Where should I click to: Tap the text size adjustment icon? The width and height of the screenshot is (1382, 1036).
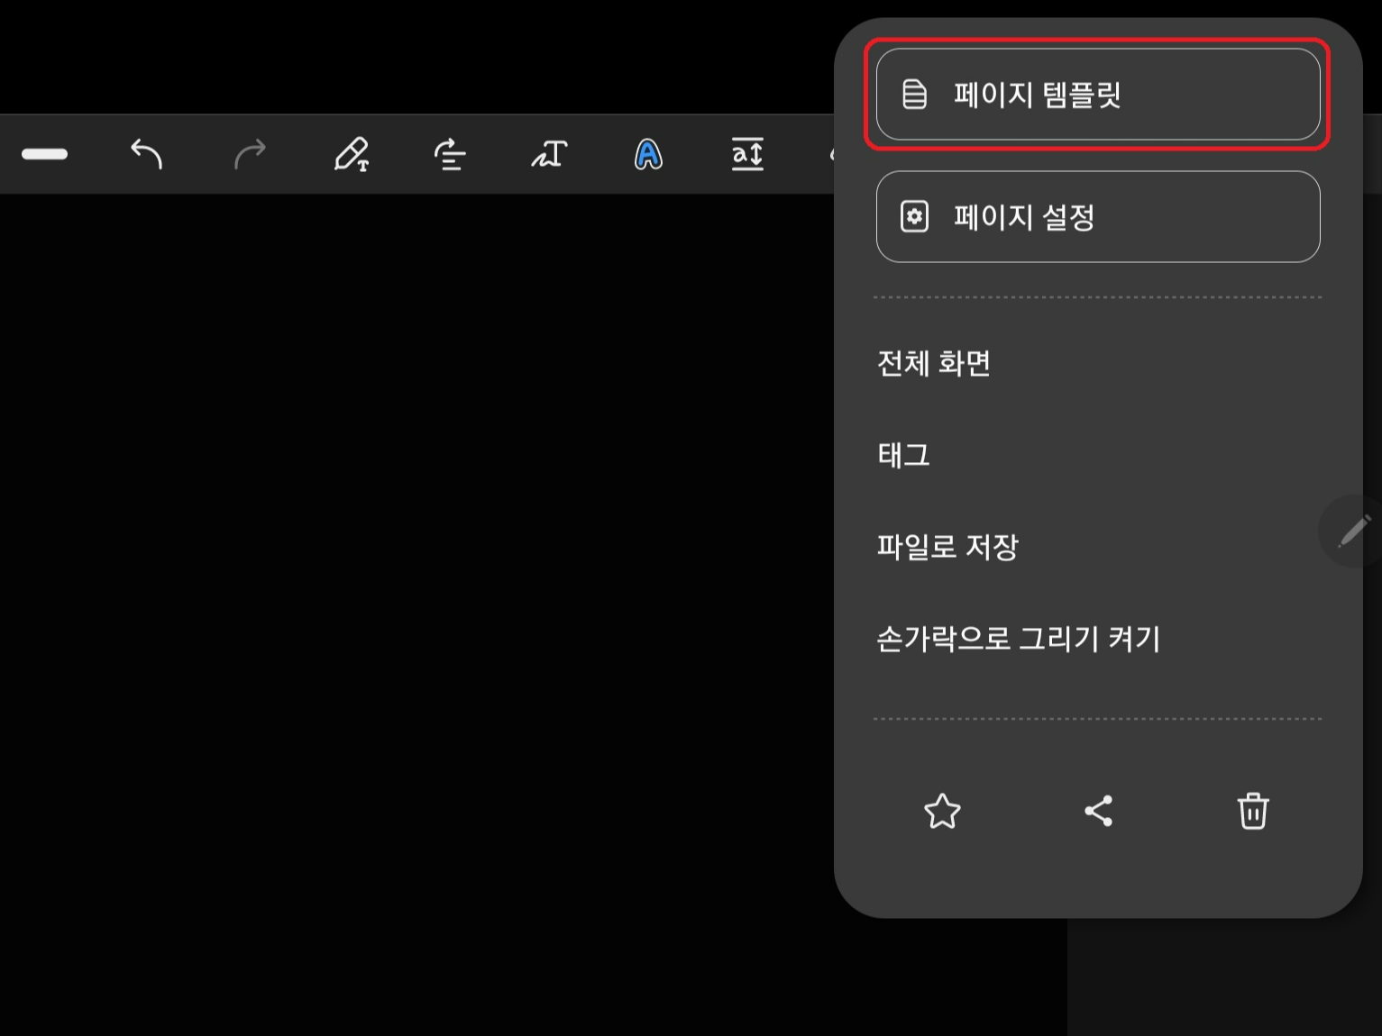[747, 154]
